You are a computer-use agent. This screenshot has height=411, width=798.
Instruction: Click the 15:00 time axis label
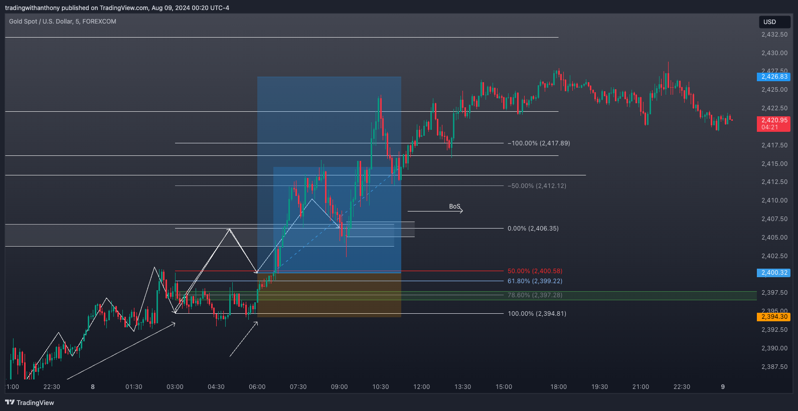[x=504, y=387]
